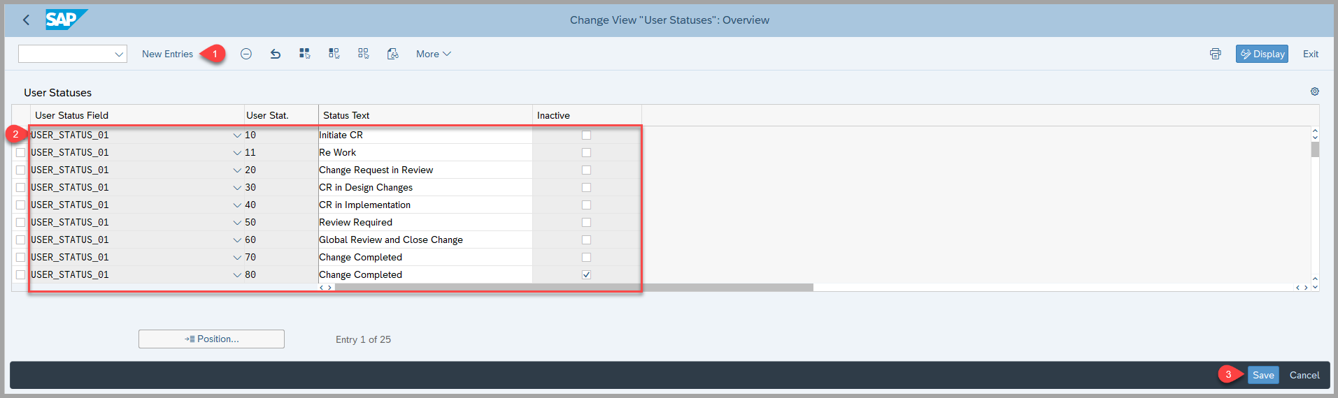The height and width of the screenshot is (398, 1338).
Task: Click the Save button
Action: coord(1263,375)
